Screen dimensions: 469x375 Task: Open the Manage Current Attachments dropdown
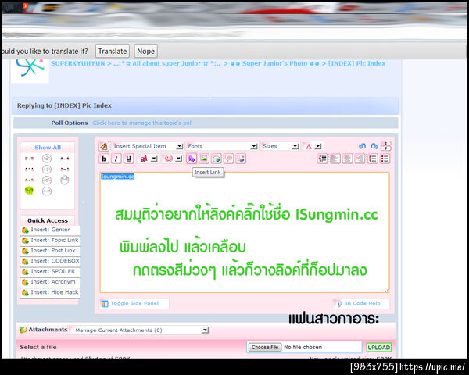coord(139,330)
